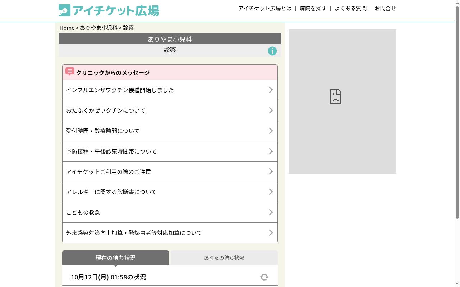The width and height of the screenshot is (460, 287).
Task: Click the アイチケット広場 logo
Action: (x=109, y=10)
